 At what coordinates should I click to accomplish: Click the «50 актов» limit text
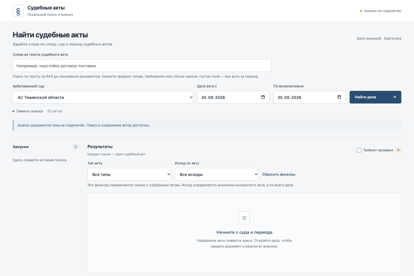[x=55, y=111]
